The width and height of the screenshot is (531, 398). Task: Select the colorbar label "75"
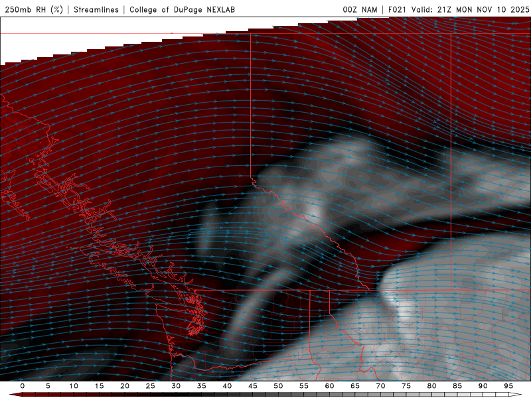tap(406, 386)
